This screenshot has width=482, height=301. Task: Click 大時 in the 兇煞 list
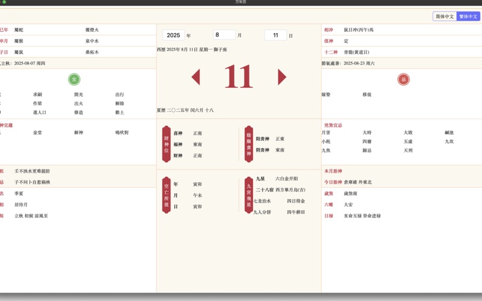click(367, 132)
